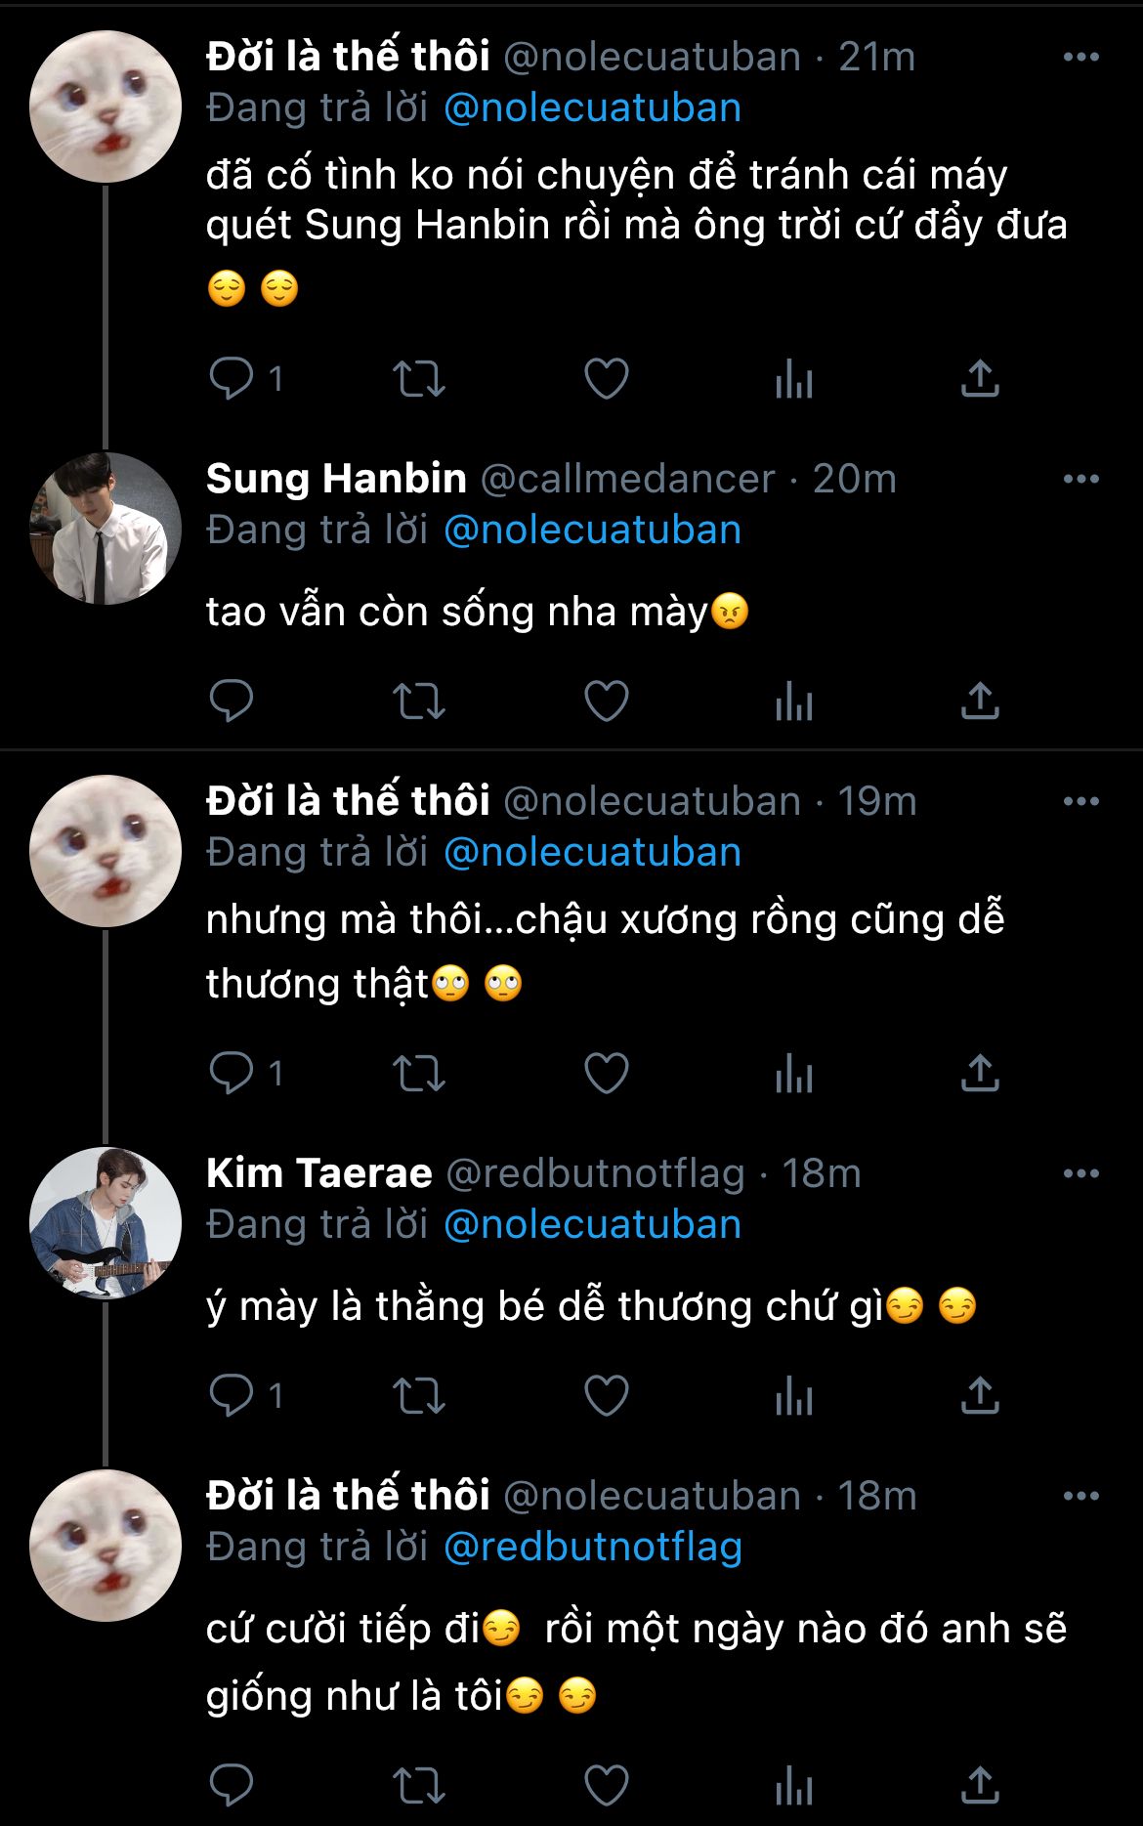Reply to the Sung Hanbin tweet
This screenshot has height=1826, width=1143.
click(x=232, y=701)
